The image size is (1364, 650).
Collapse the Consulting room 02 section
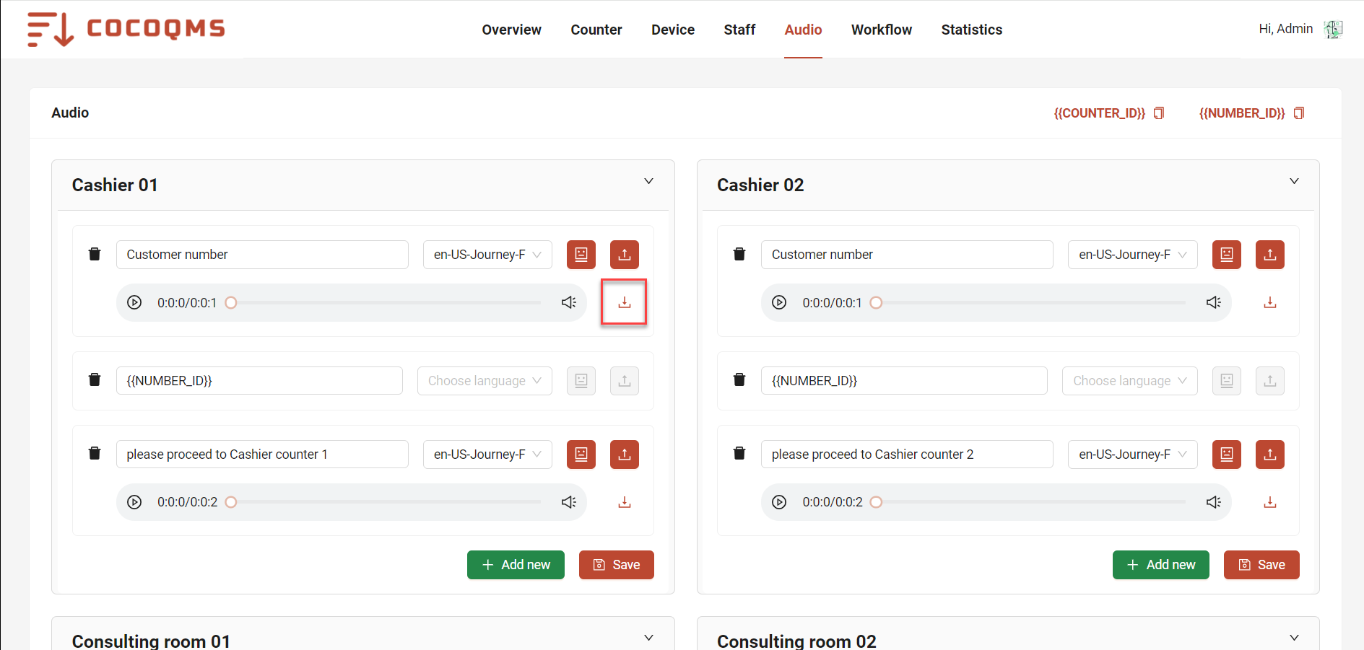tap(1293, 638)
